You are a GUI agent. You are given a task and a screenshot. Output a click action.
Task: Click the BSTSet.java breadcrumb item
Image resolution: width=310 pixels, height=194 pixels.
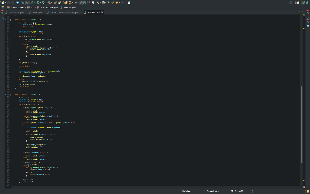pyautogui.click(x=70, y=7)
